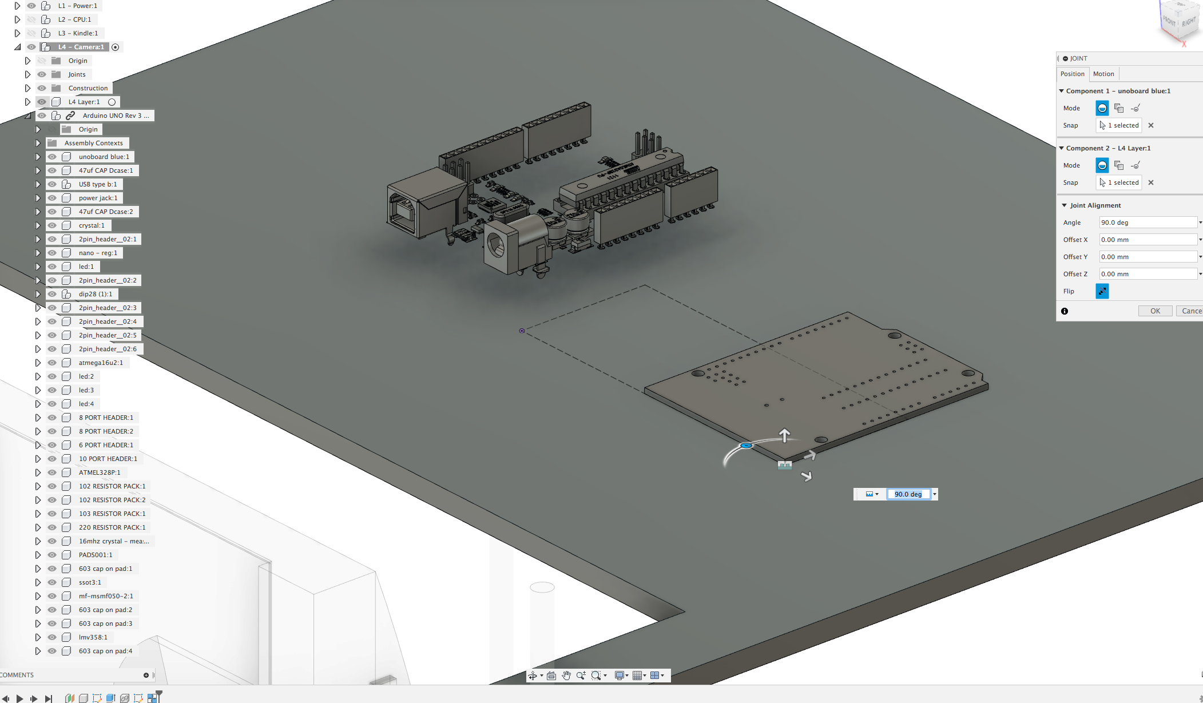The height and width of the screenshot is (703, 1203).
Task: Switch to the Motion tab
Action: pos(1103,74)
